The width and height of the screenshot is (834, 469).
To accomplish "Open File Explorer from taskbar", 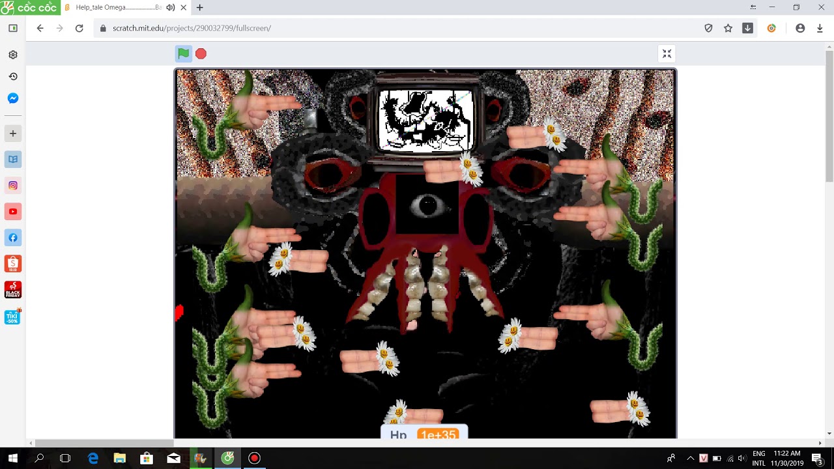I will (x=120, y=459).
